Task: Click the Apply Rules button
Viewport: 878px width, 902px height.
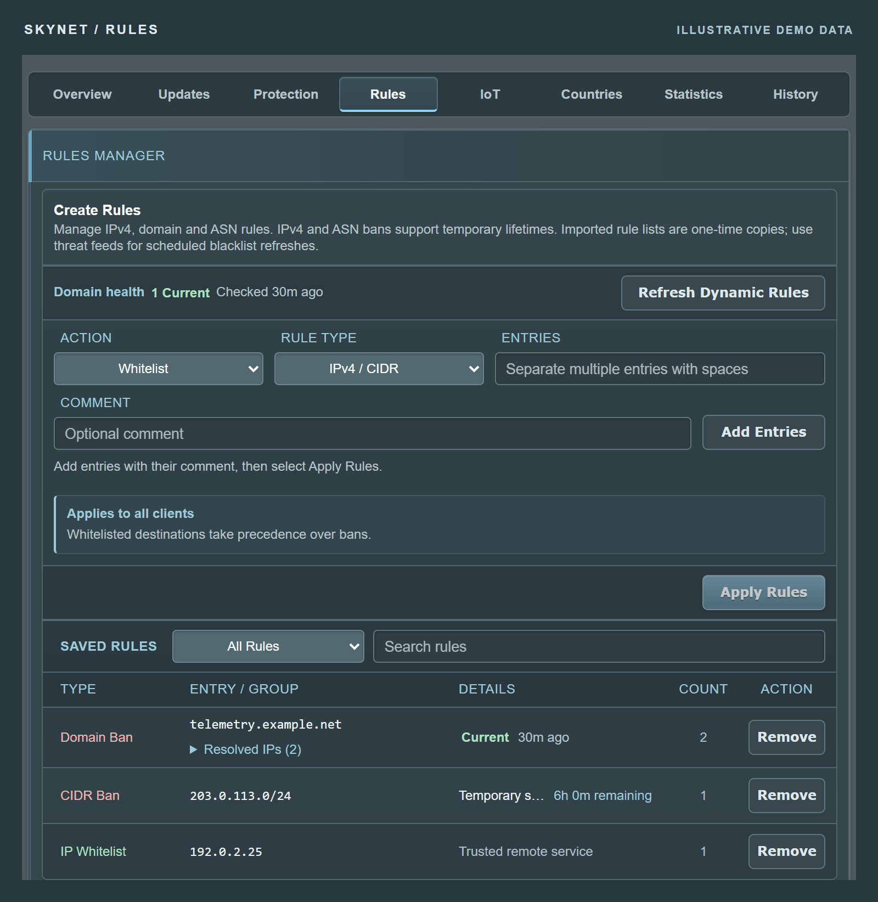Action: click(764, 593)
